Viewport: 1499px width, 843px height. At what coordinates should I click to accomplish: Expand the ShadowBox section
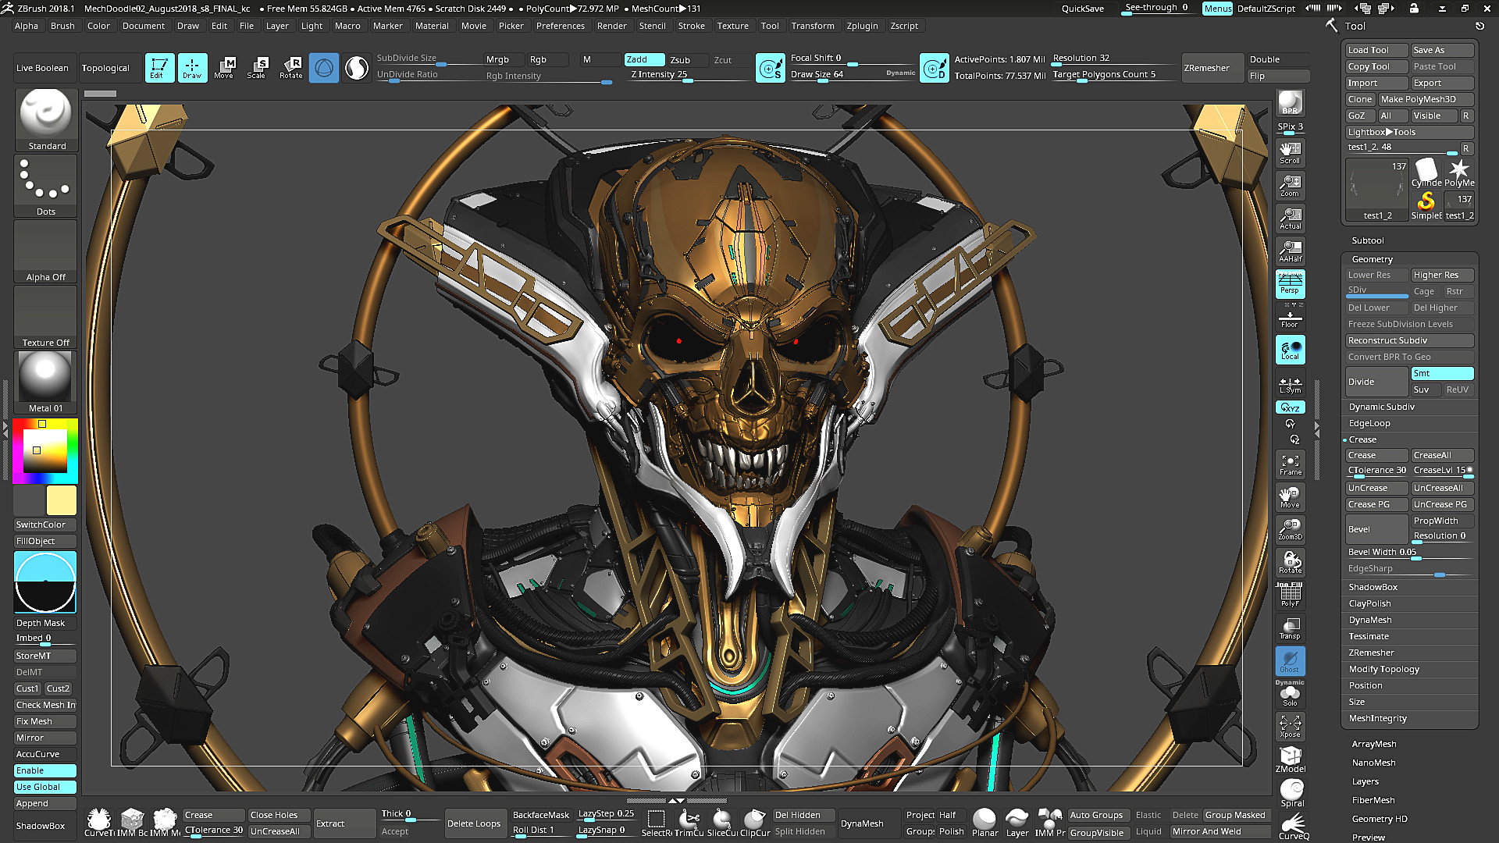click(1373, 587)
